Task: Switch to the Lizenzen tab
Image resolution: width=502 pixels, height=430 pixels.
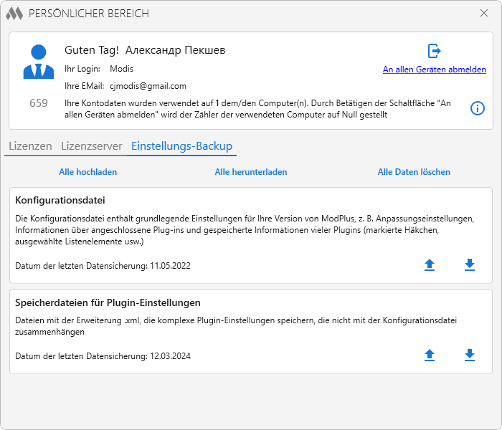Action: coord(30,146)
